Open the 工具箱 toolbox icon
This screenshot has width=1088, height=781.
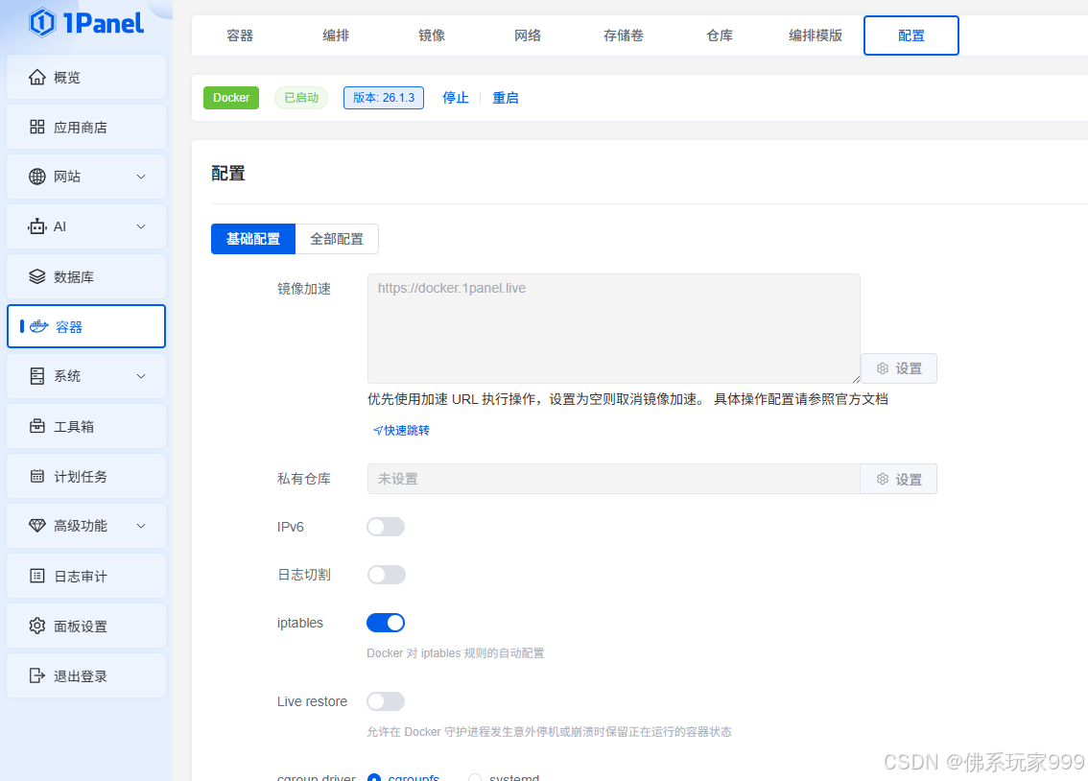click(x=36, y=426)
